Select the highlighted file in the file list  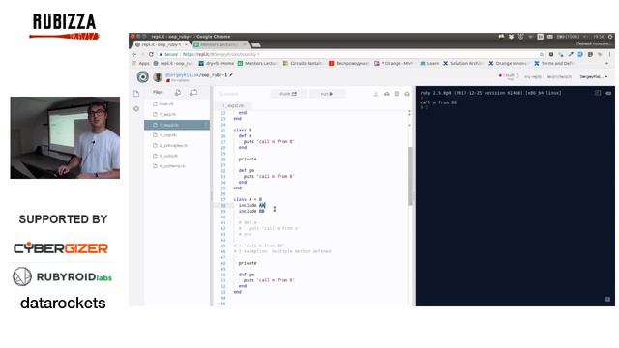177,125
